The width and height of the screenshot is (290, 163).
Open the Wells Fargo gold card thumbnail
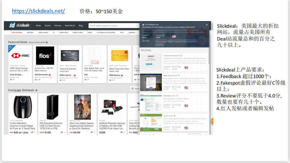[120, 55]
